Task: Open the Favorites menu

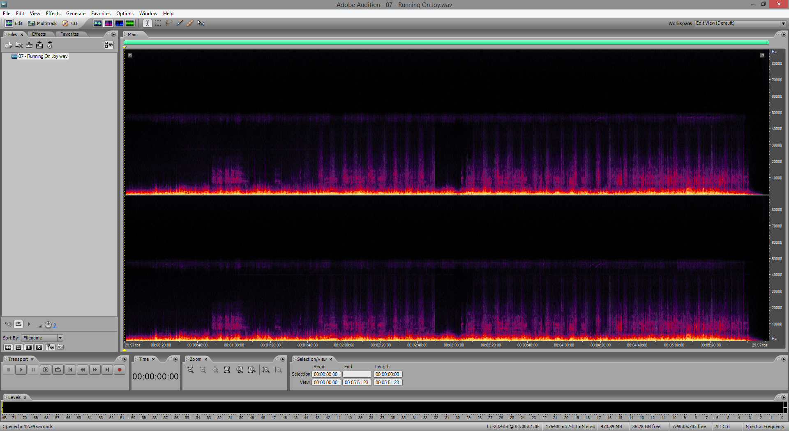Action: 101,14
